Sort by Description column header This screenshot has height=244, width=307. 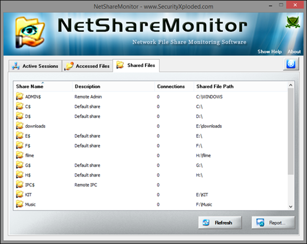pos(114,86)
